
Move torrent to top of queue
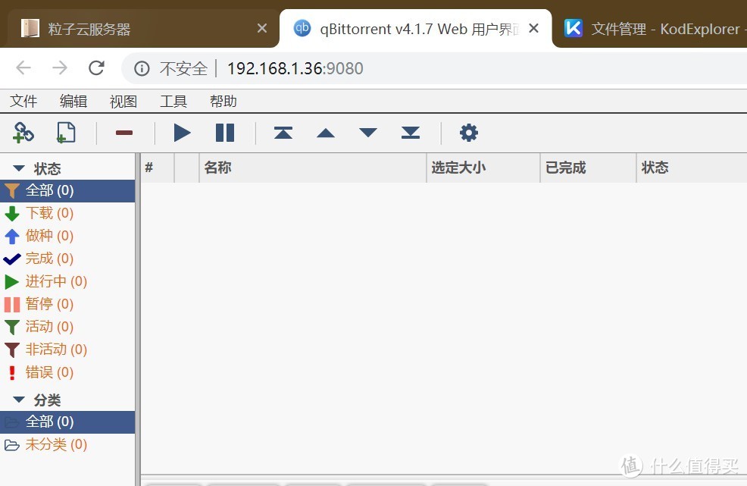(283, 133)
